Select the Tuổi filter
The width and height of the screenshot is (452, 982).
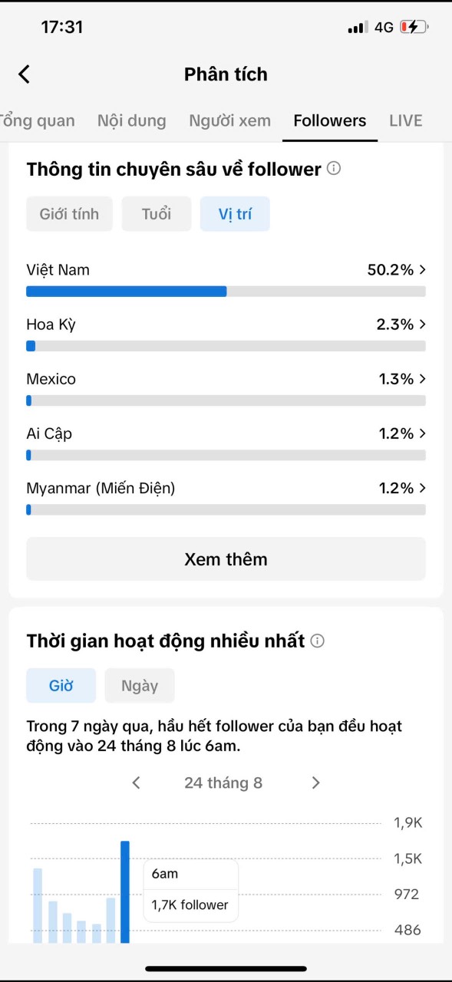tap(157, 214)
